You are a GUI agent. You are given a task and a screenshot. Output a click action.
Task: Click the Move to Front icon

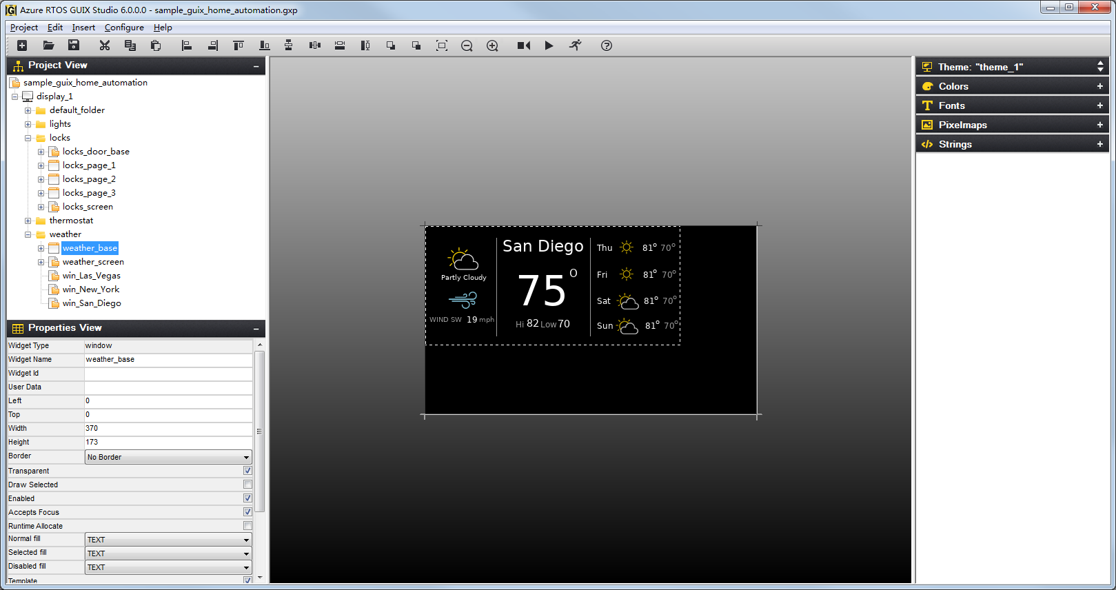(391, 45)
